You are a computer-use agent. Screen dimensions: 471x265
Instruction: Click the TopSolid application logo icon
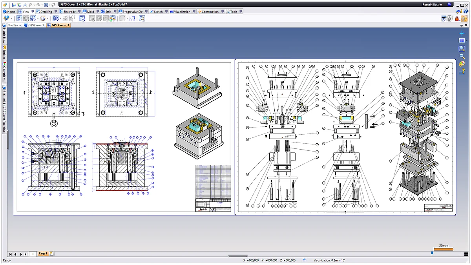[x=5, y=5]
